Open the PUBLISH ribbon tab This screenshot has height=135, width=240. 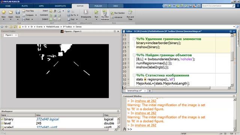[98, 6]
